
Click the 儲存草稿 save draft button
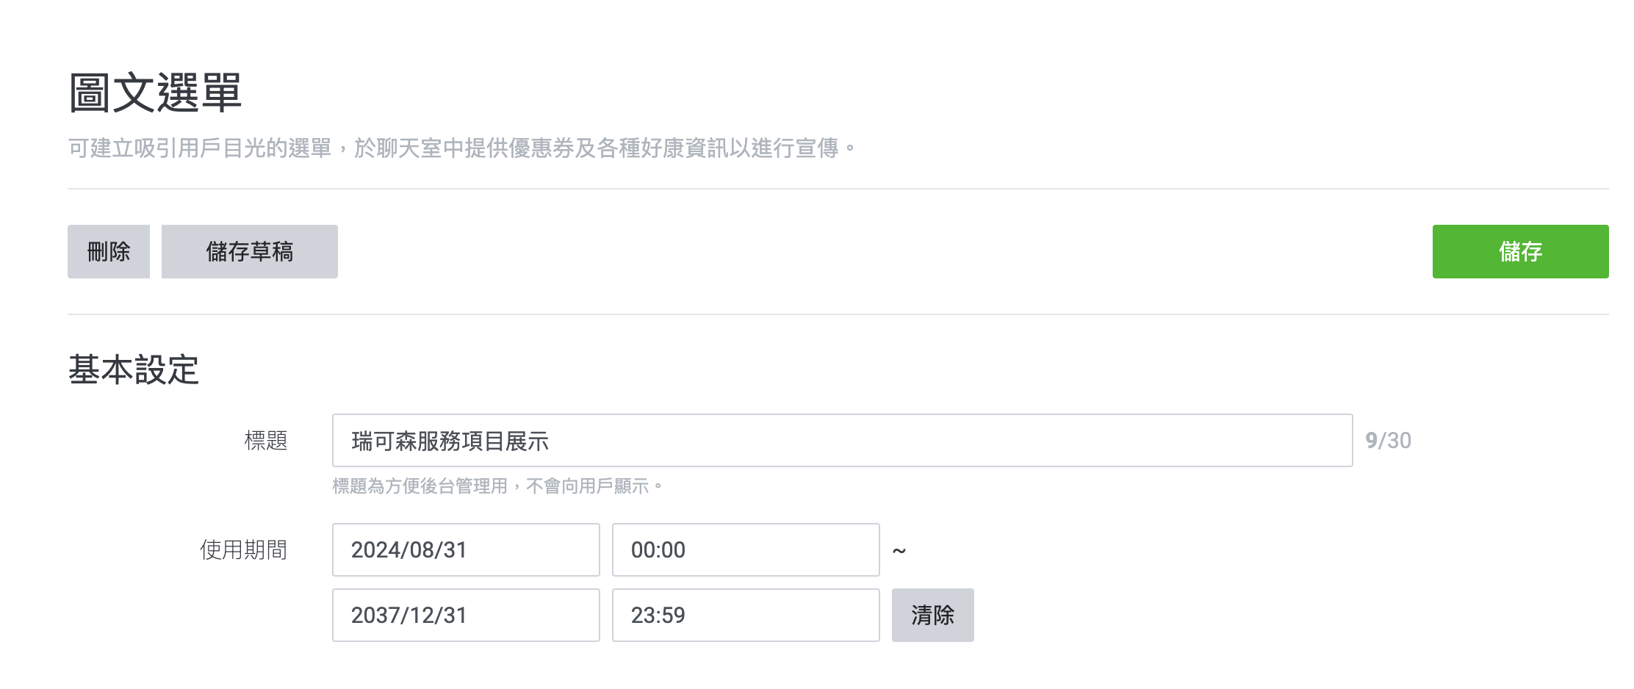coord(248,251)
